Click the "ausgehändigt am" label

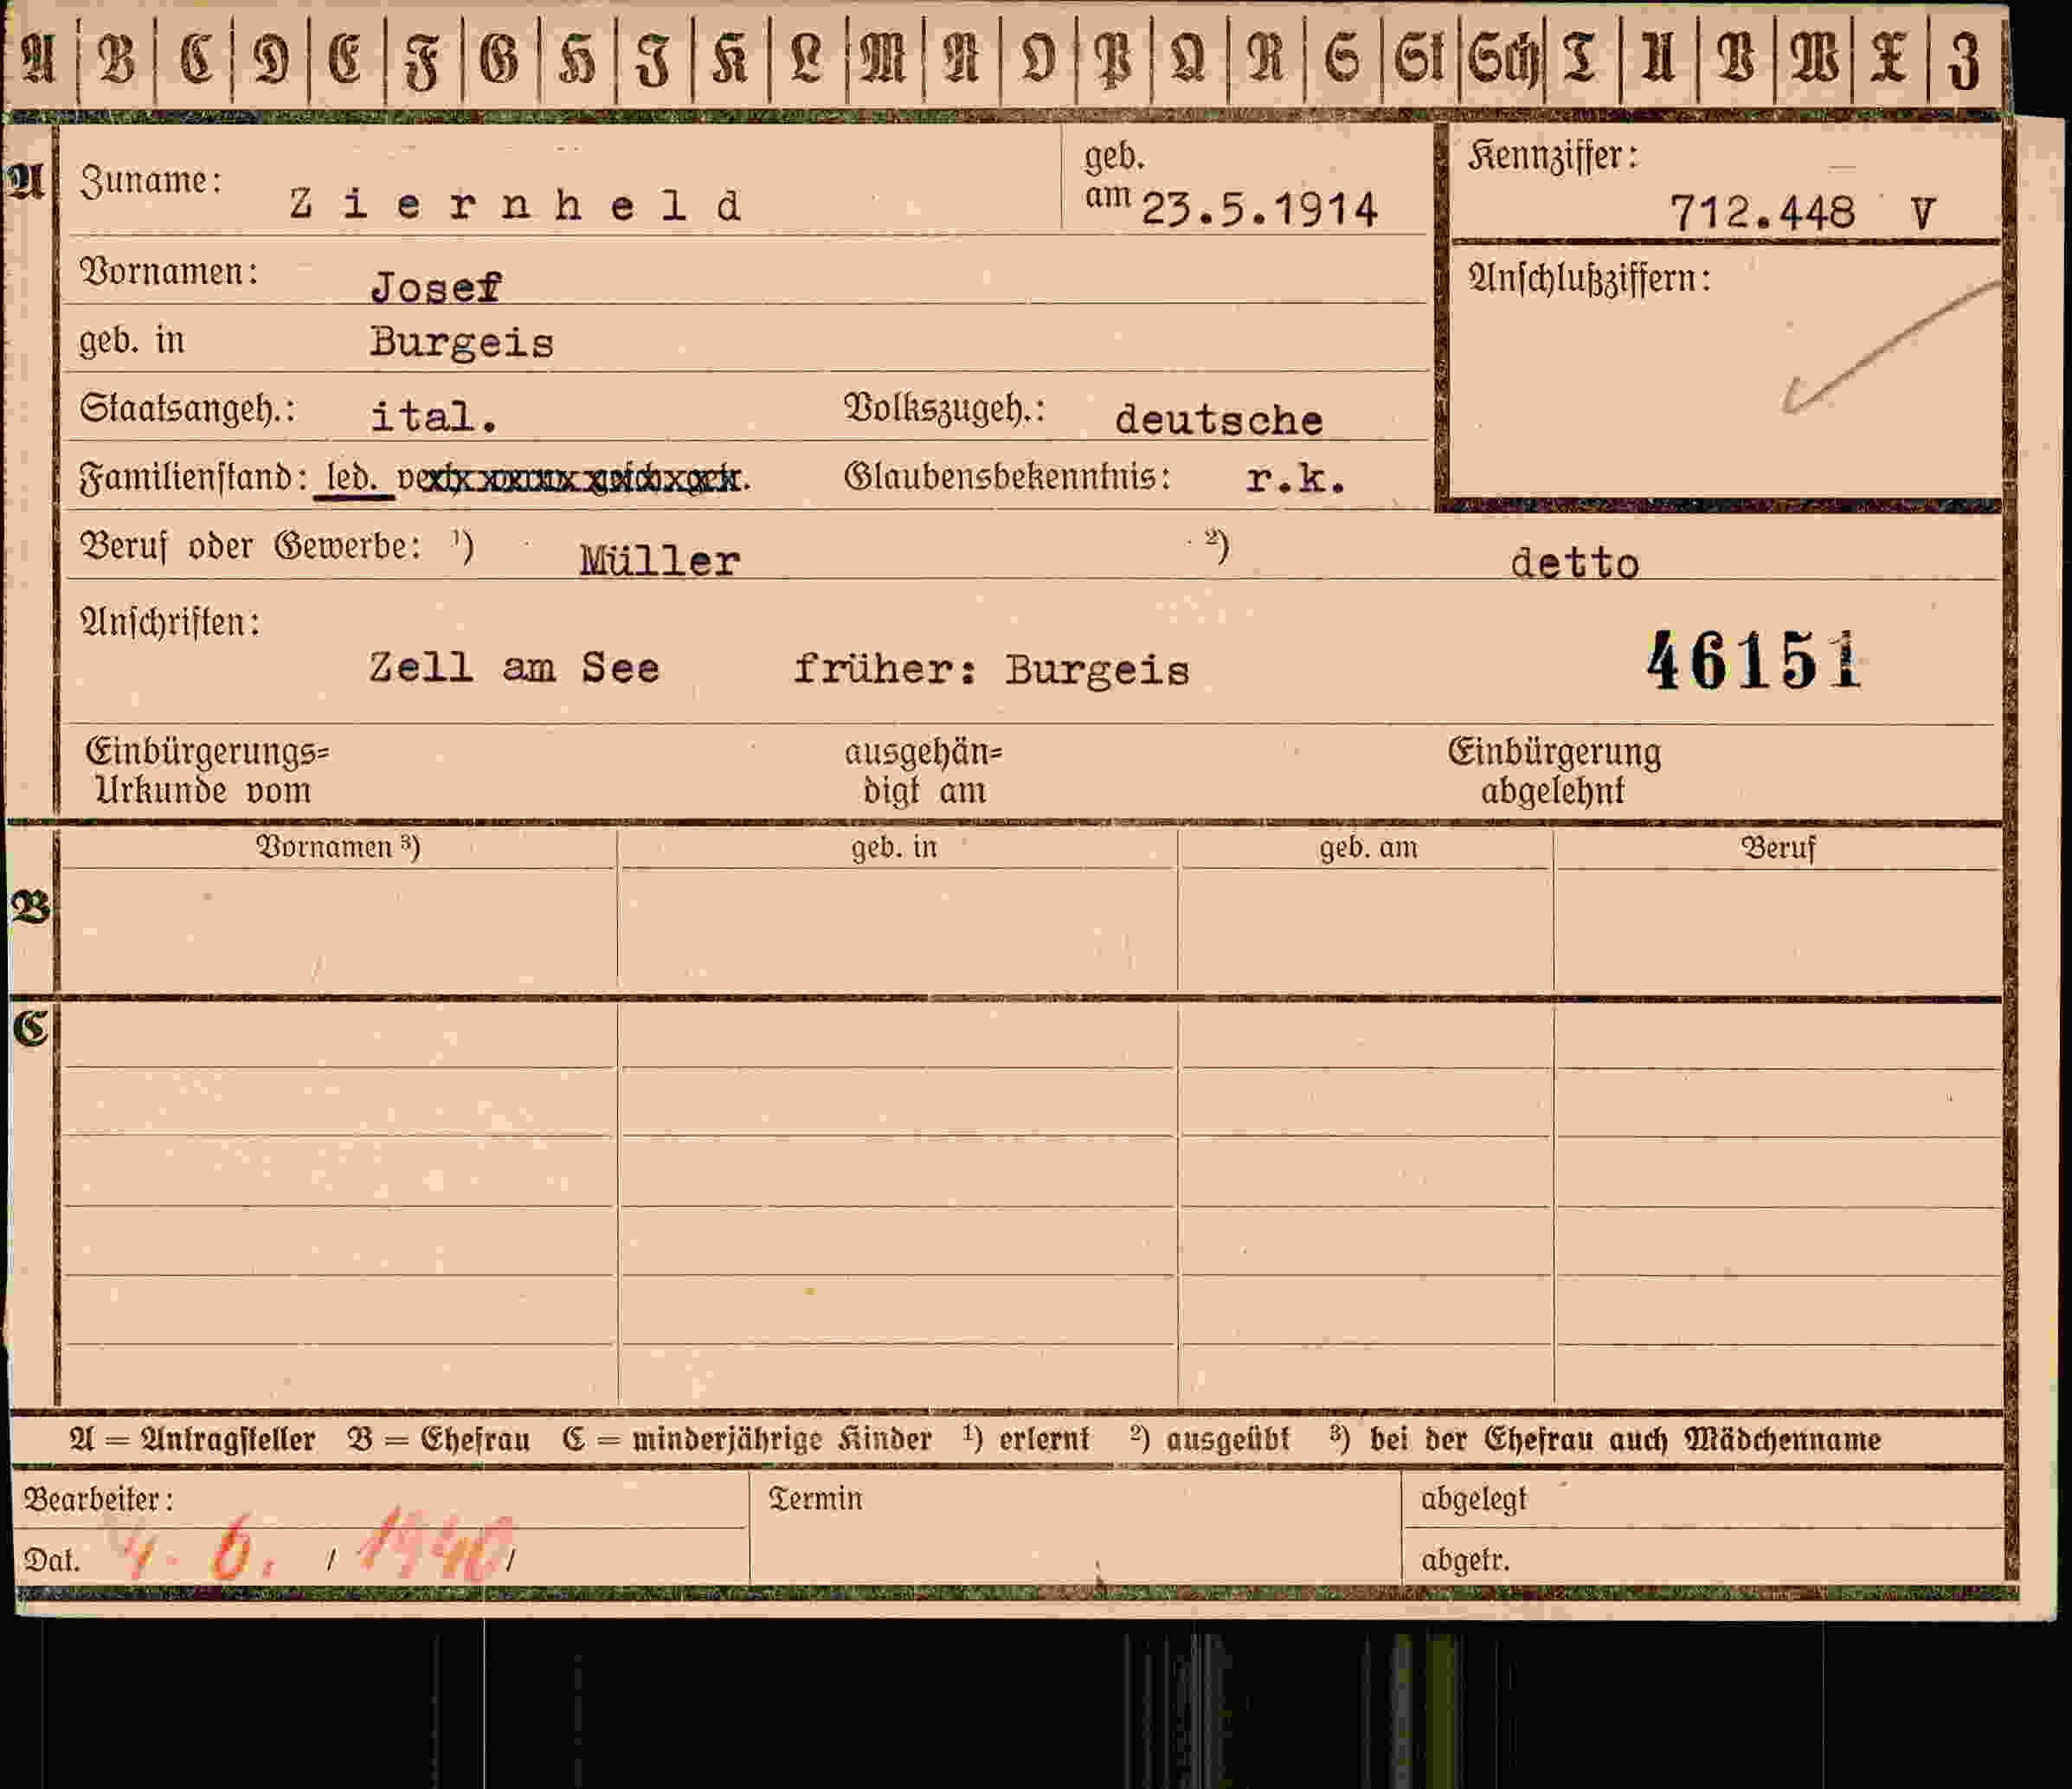tap(923, 771)
